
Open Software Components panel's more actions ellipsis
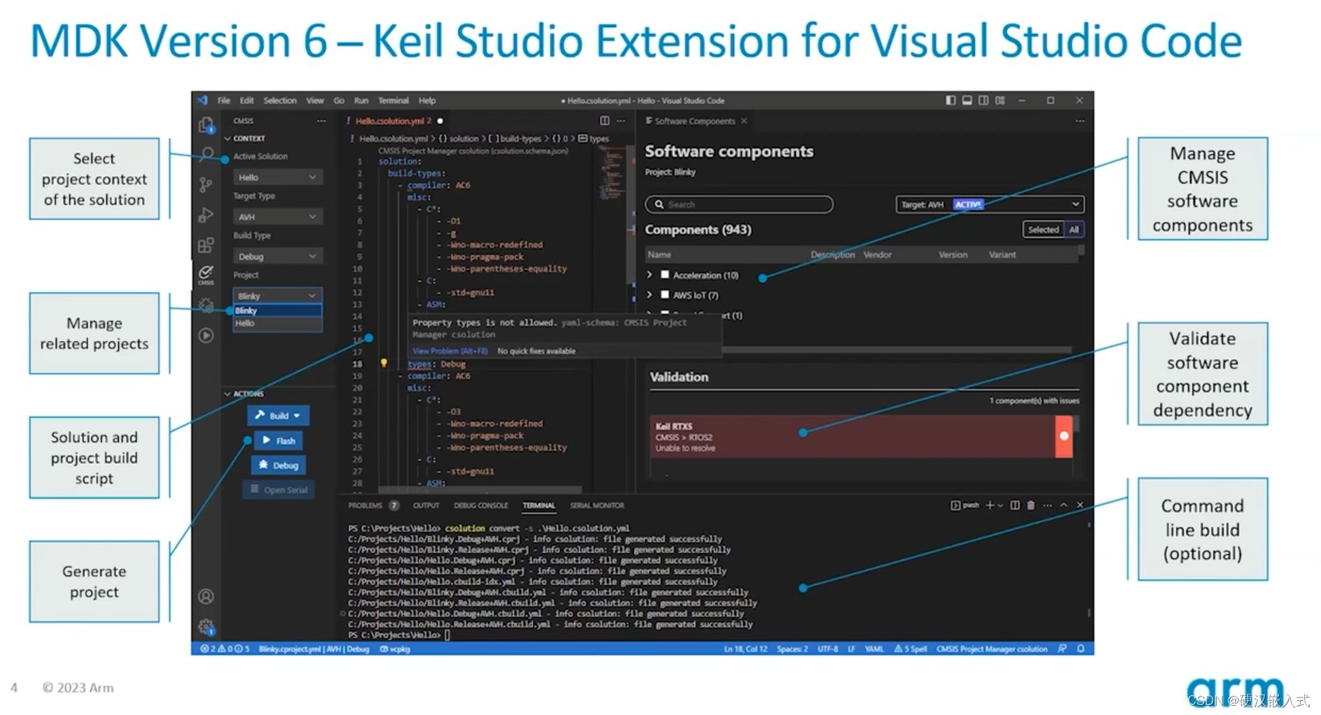pyautogui.click(x=1080, y=121)
